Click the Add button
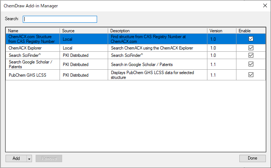271x168 pixels. (16, 158)
